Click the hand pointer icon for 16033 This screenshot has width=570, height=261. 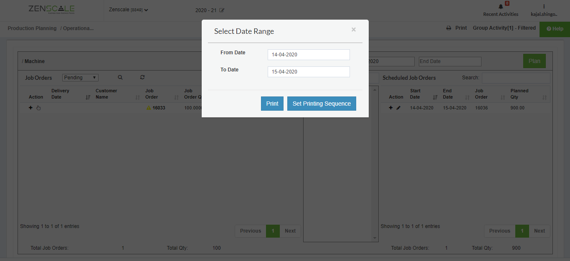click(x=38, y=108)
